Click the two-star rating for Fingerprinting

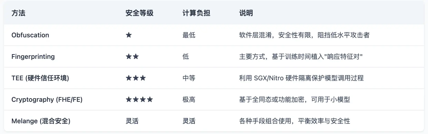132,57
